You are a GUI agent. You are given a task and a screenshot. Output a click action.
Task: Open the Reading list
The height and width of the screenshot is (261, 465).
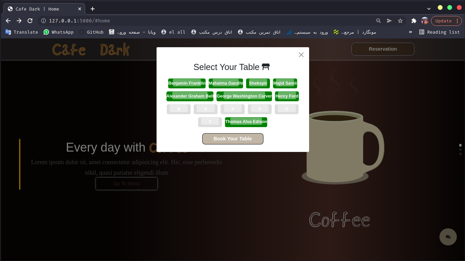click(x=439, y=32)
